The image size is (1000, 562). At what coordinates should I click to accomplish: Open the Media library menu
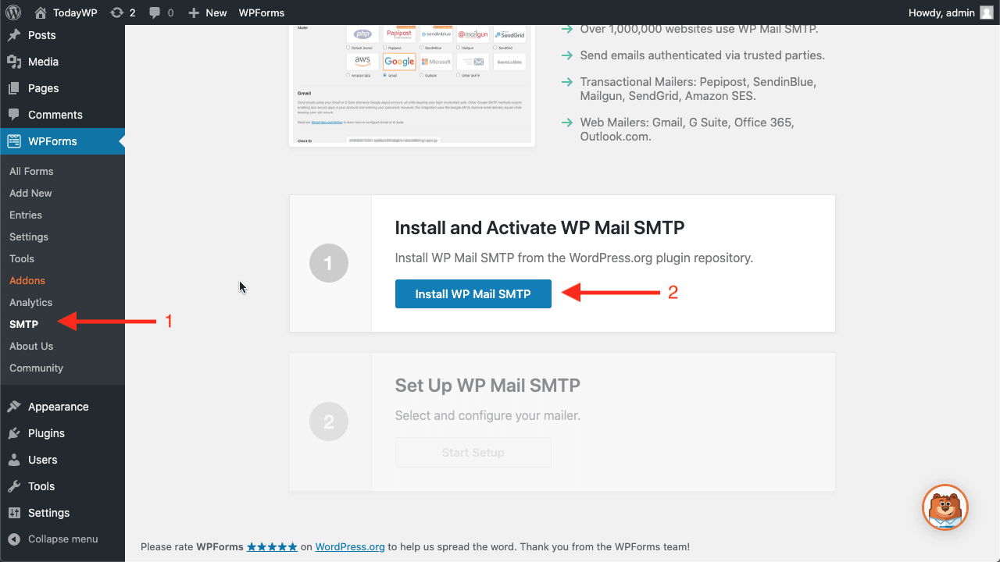[62, 62]
